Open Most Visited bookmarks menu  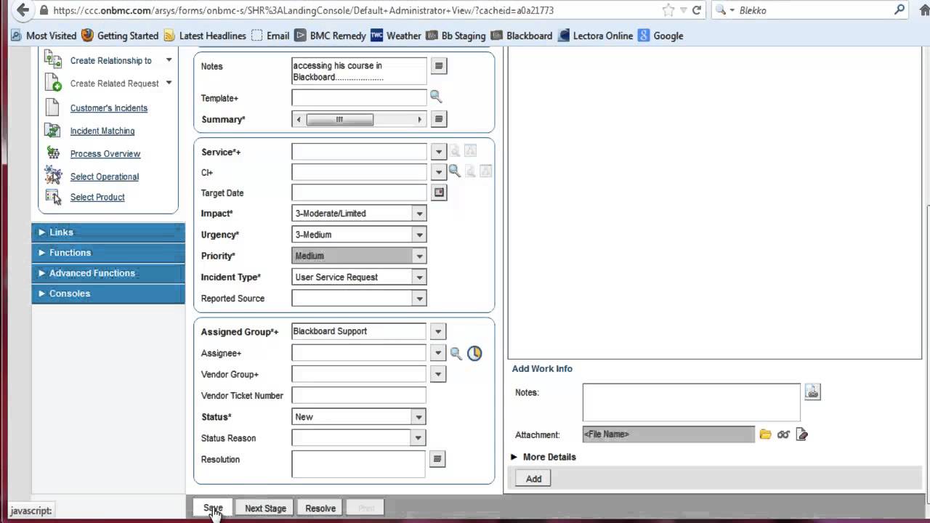click(x=44, y=36)
